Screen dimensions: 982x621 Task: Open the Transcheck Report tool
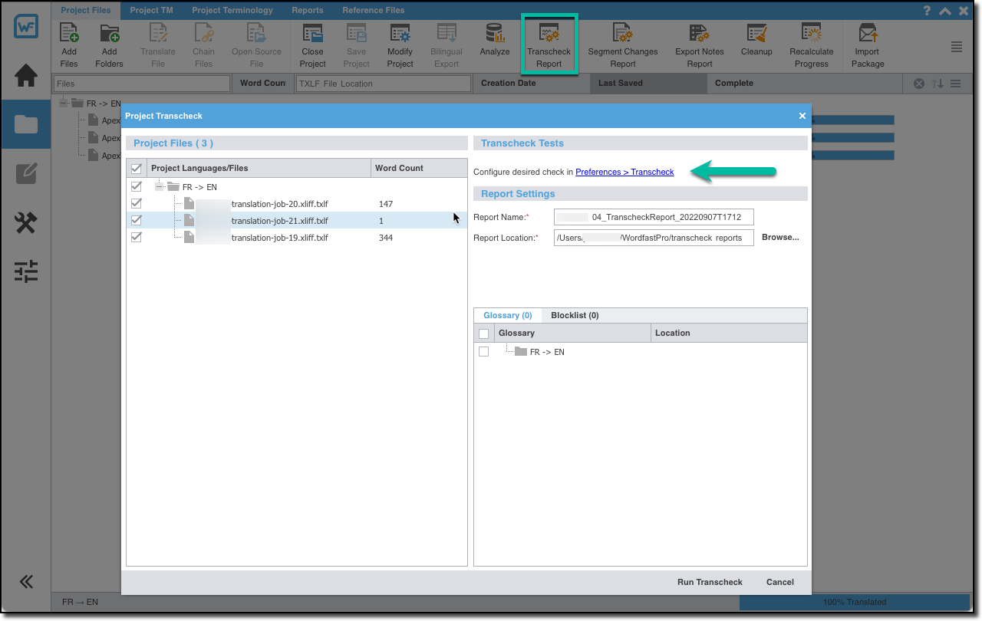point(549,44)
